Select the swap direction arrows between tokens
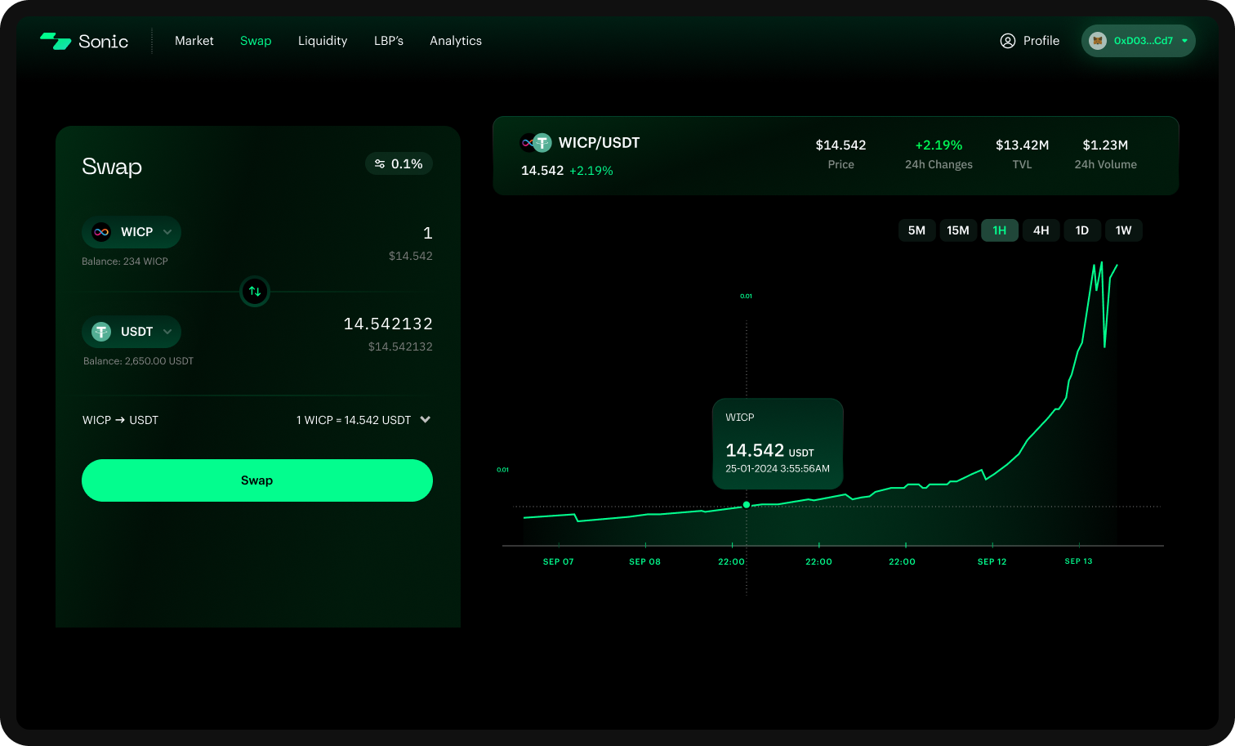Image resolution: width=1235 pixels, height=746 pixels. (254, 292)
